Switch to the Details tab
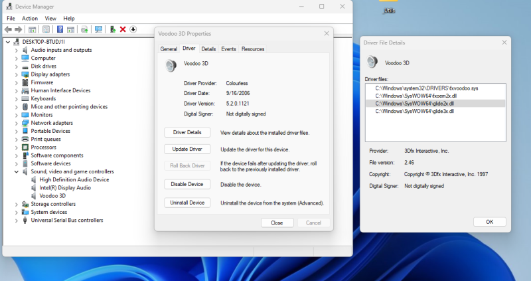531x281 pixels. point(208,48)
